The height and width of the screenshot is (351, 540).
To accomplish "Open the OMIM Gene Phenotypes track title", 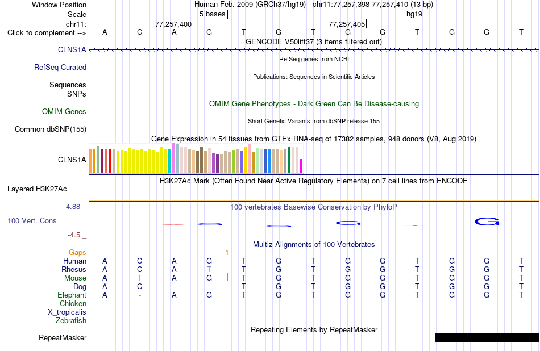I will (x=314, y=104).
